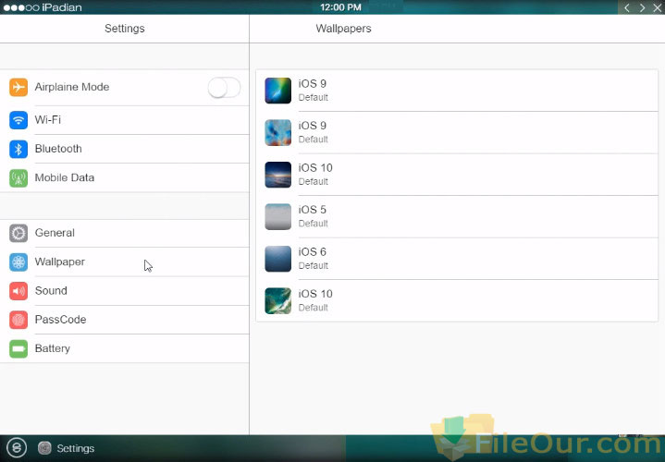This screenshot has height=462, width=665.
Task: Select the iOS 9 blue-orange abstract wallpaper thumbnail
Action: [278, 133]
